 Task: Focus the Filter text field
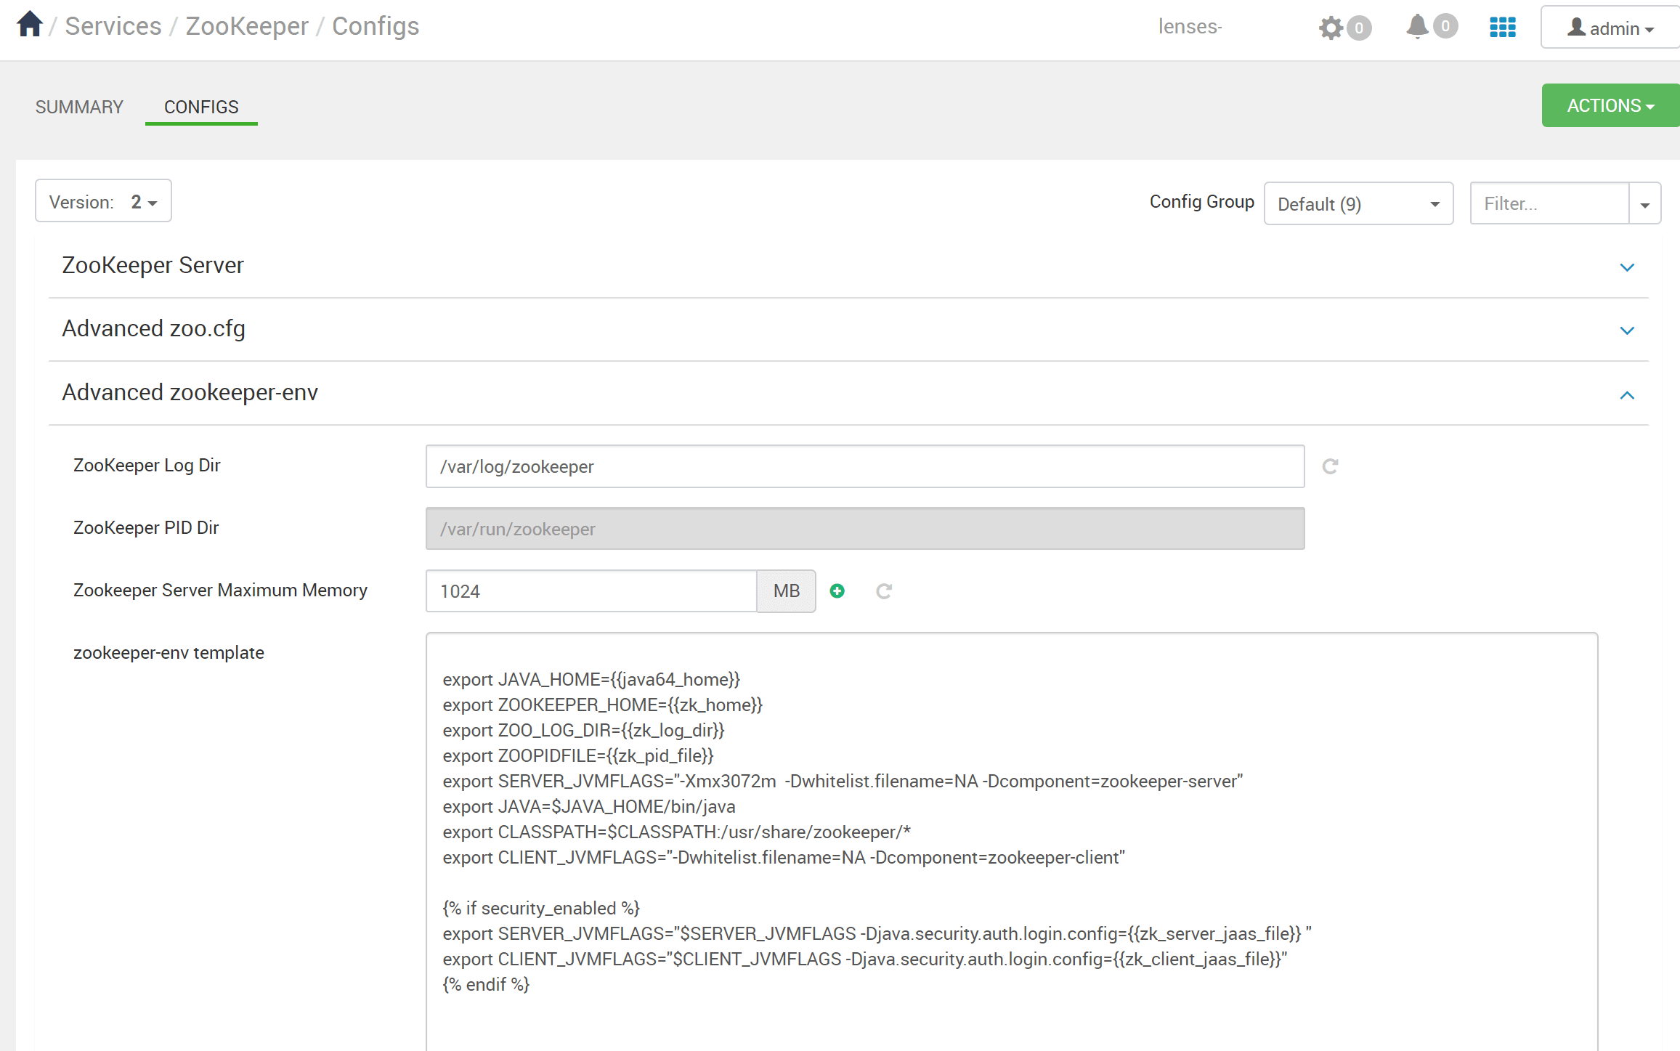[x=1549, y=204]
